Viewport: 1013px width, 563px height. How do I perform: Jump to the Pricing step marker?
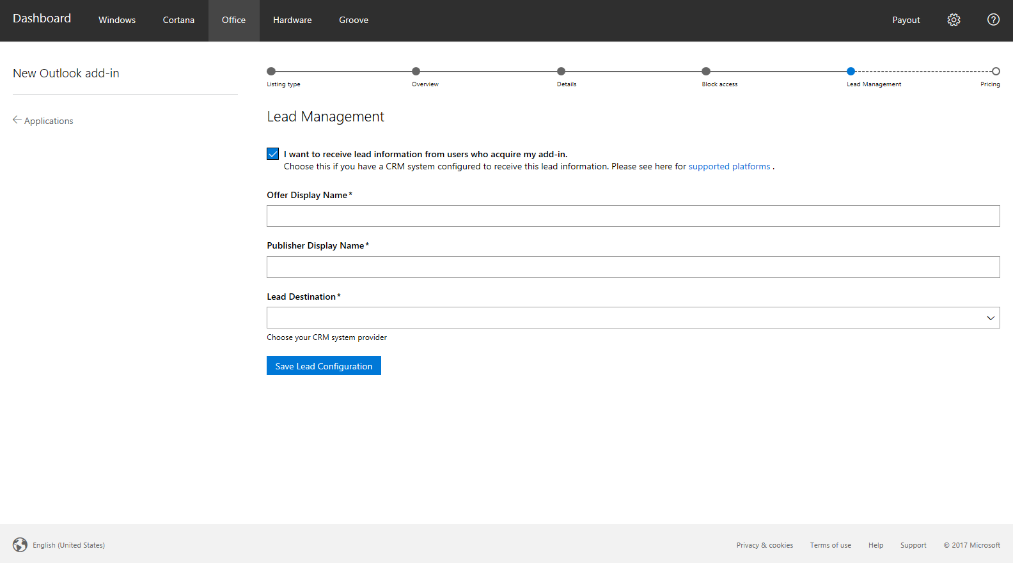996,72
